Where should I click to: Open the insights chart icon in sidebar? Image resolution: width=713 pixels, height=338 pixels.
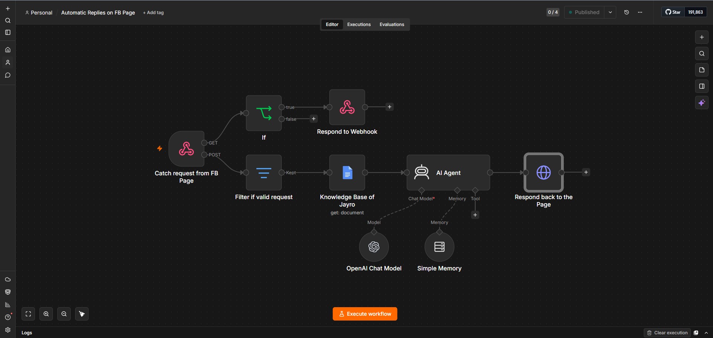8,305
